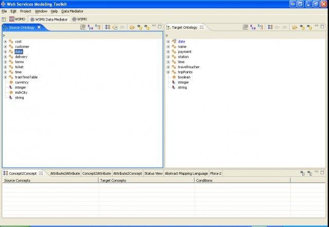Switch to the Flora-2 tab
329x227 pixels.
click(x=216, y=173)
